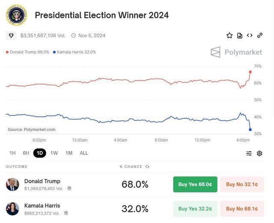This screenshot has width=274, height=223.
Task: Select the 1W time range
Action: (54, 153)
